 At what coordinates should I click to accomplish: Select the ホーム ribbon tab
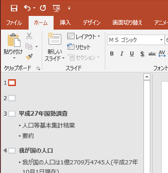[41, 23]
